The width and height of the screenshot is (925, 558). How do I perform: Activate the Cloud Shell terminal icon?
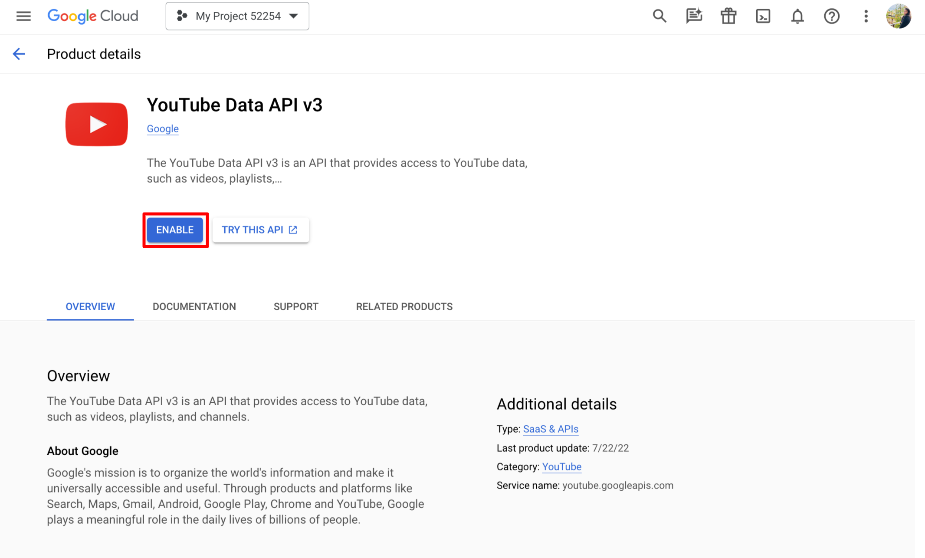(x=763, y=16)
